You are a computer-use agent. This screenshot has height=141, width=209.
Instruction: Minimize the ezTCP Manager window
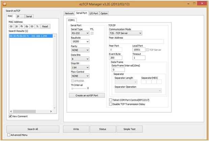pyautogui.click(x=188, y=4)
